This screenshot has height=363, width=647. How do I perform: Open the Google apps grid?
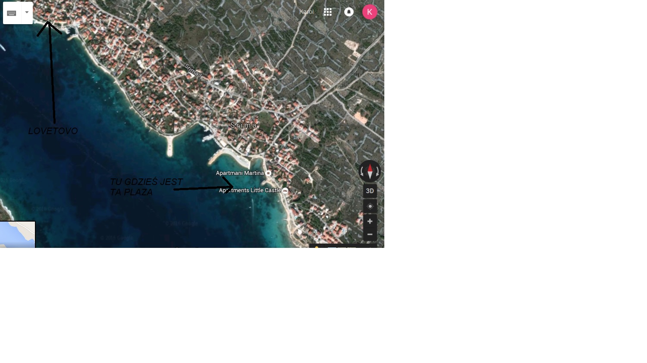point(327,12)
